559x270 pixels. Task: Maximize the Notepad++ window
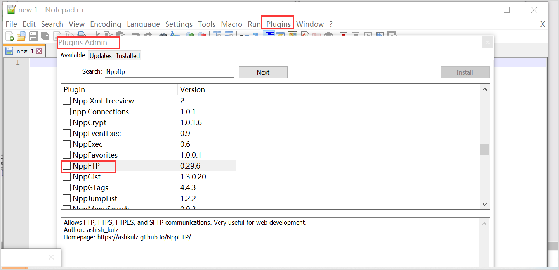point(507,10)
